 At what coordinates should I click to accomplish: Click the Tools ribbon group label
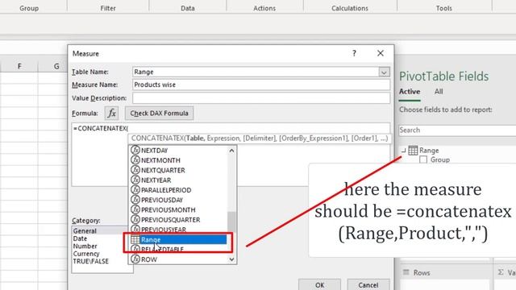(444, 8)
